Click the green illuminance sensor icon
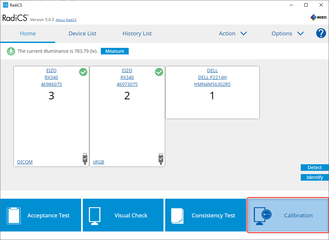 coord(11,51)
